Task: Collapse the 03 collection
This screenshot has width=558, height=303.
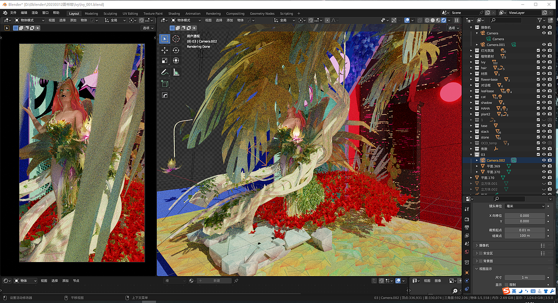Action: 471,155
